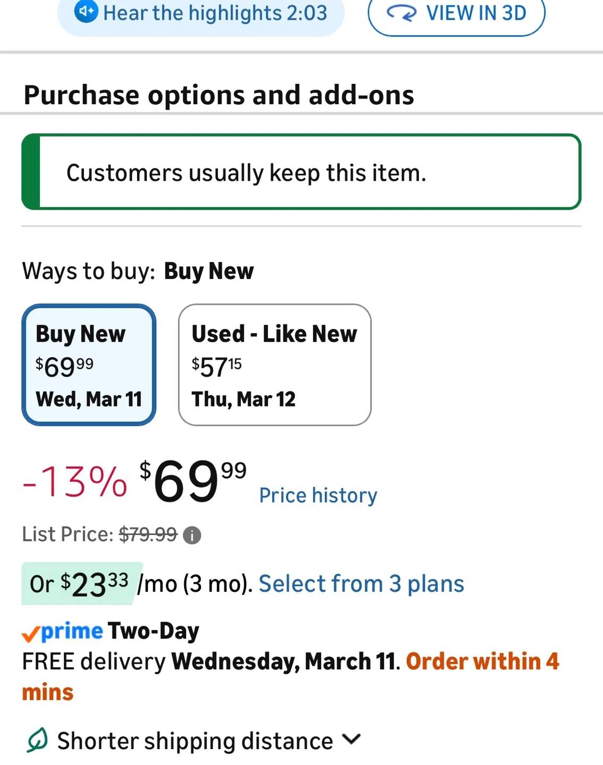Screen dimensions: 603x765
Task: Click the Customers usually keep this item banner
Action: click(x=301, y=172)
